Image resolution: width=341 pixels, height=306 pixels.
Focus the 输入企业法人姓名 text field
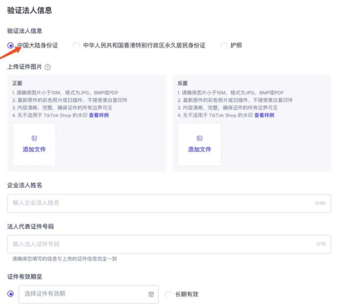[161, 203]
